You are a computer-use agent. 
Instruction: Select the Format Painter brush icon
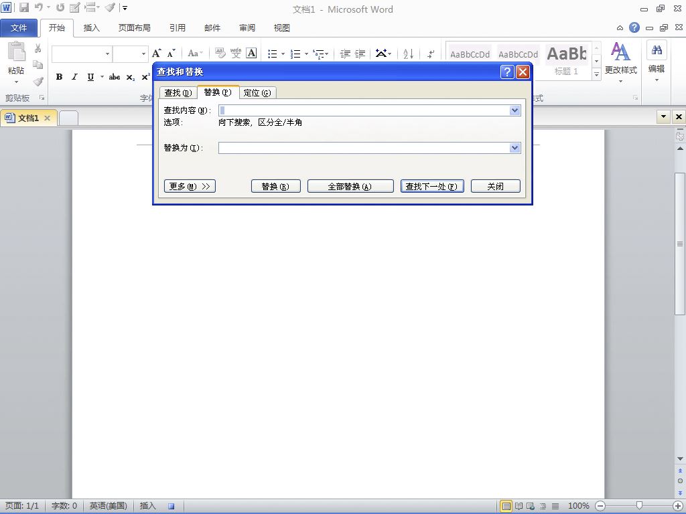(x=38, y=81)
